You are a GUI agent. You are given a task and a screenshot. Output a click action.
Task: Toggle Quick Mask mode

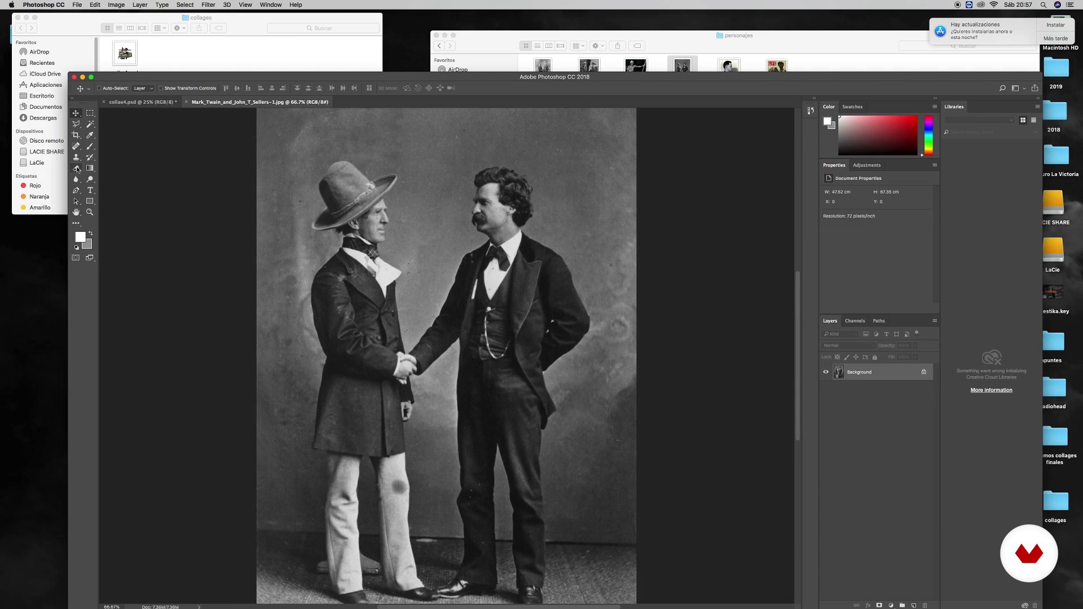[x=76, y=258]
